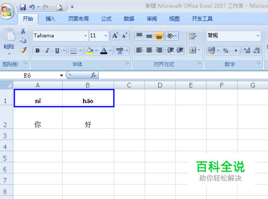The height and width of the screenshot is (199, 268).
Task: Show the phonetic guide wén button
Action: click(120, 50)
